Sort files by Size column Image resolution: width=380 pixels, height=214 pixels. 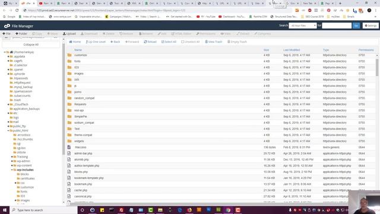[267, 50]
